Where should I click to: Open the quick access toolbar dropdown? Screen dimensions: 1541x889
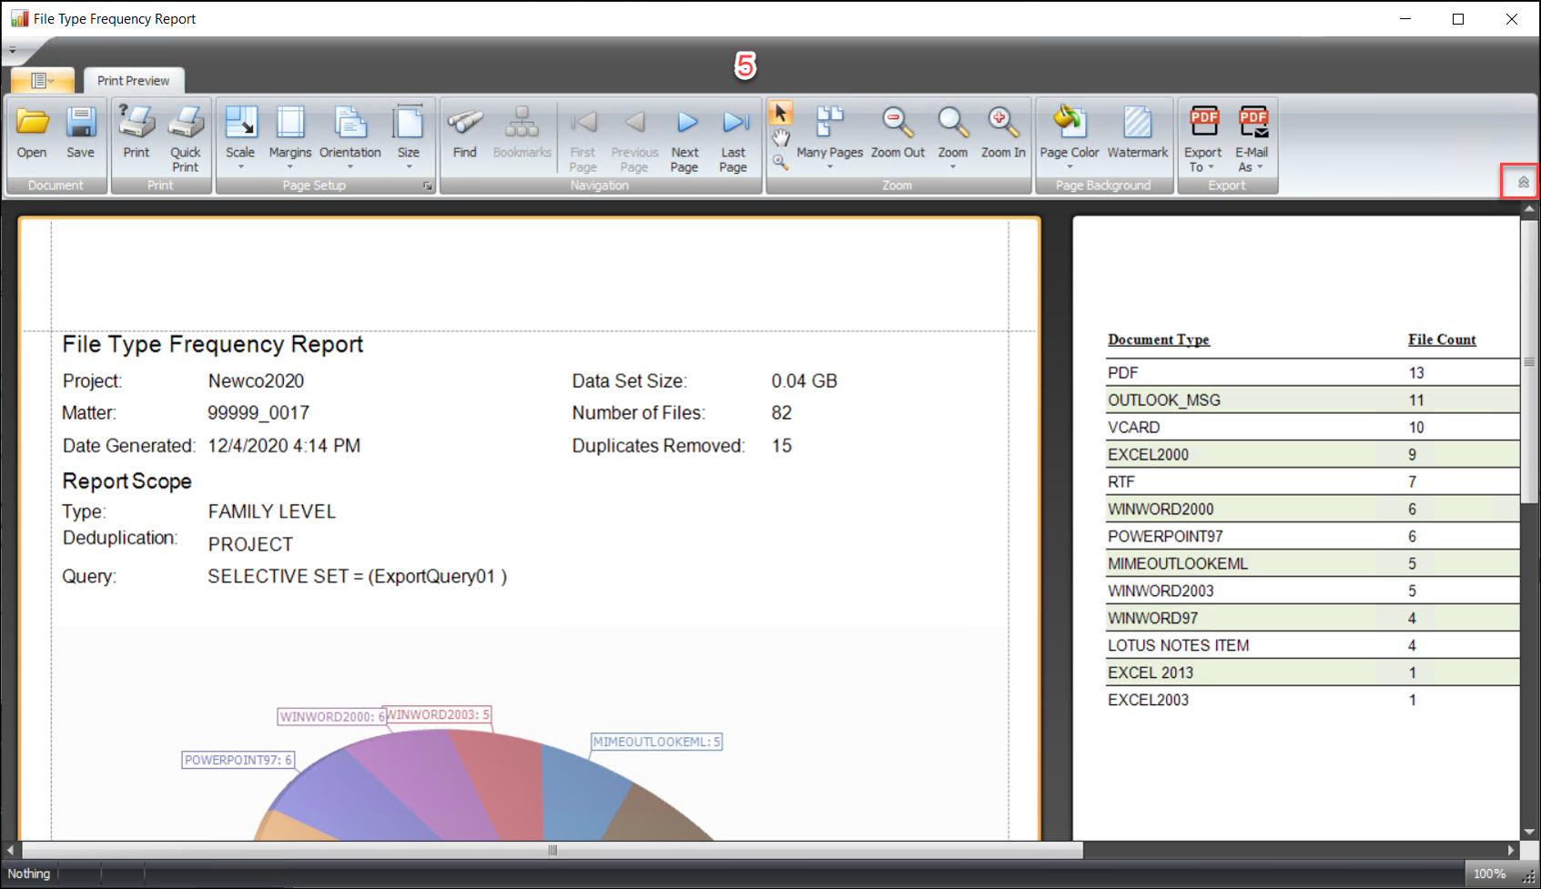(13, 50)
